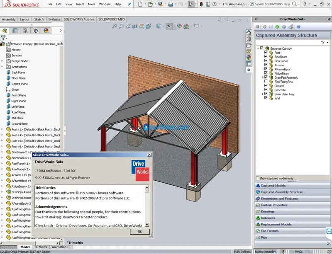
Task: Open the ConfigurationManager tab icon
Action: click(25, 31)
